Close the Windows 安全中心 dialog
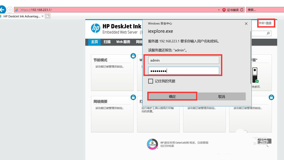This screenshot has height=160, width=284. pos(246,24)
